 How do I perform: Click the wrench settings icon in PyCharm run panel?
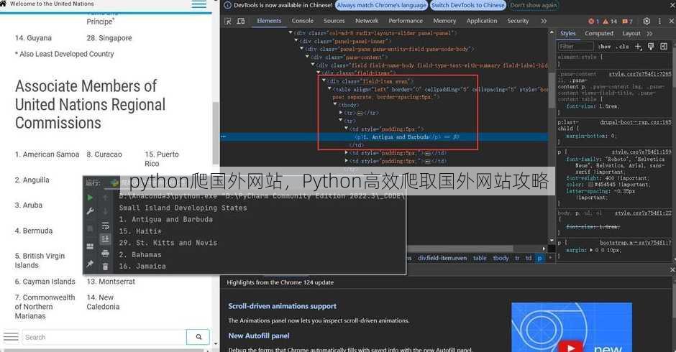point(90,211)
